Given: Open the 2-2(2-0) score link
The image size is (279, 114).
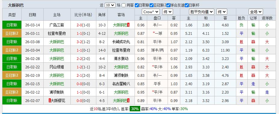Looking at the screenshot, I should pos(83,59).
